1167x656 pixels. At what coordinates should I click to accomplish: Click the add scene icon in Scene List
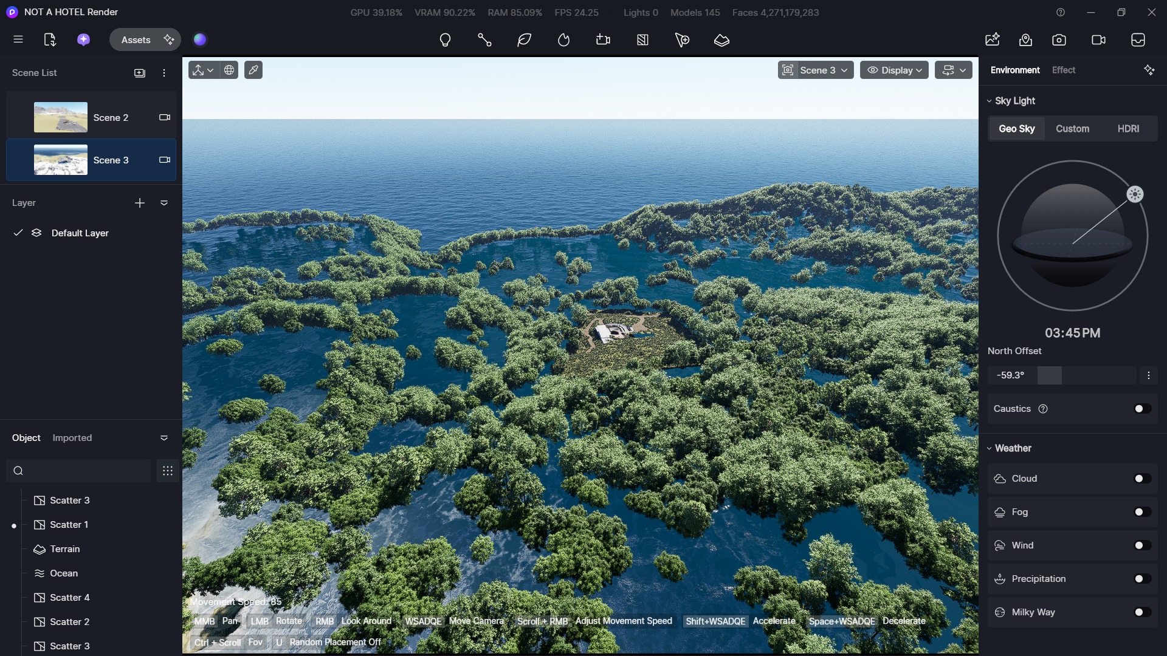[140, 73]
